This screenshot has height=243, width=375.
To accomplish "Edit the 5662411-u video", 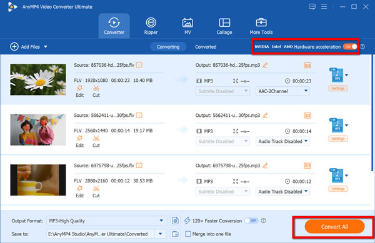I will 79,141.
